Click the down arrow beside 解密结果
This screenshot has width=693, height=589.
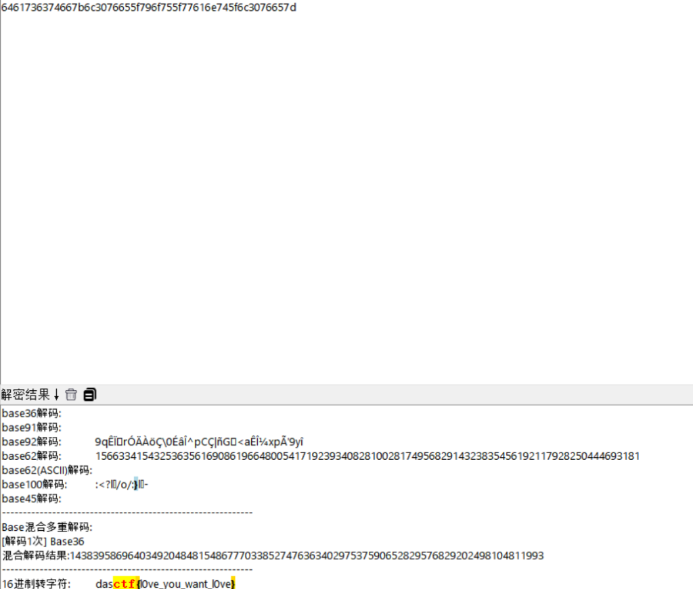pyautogui.click(x=56, y=394)
